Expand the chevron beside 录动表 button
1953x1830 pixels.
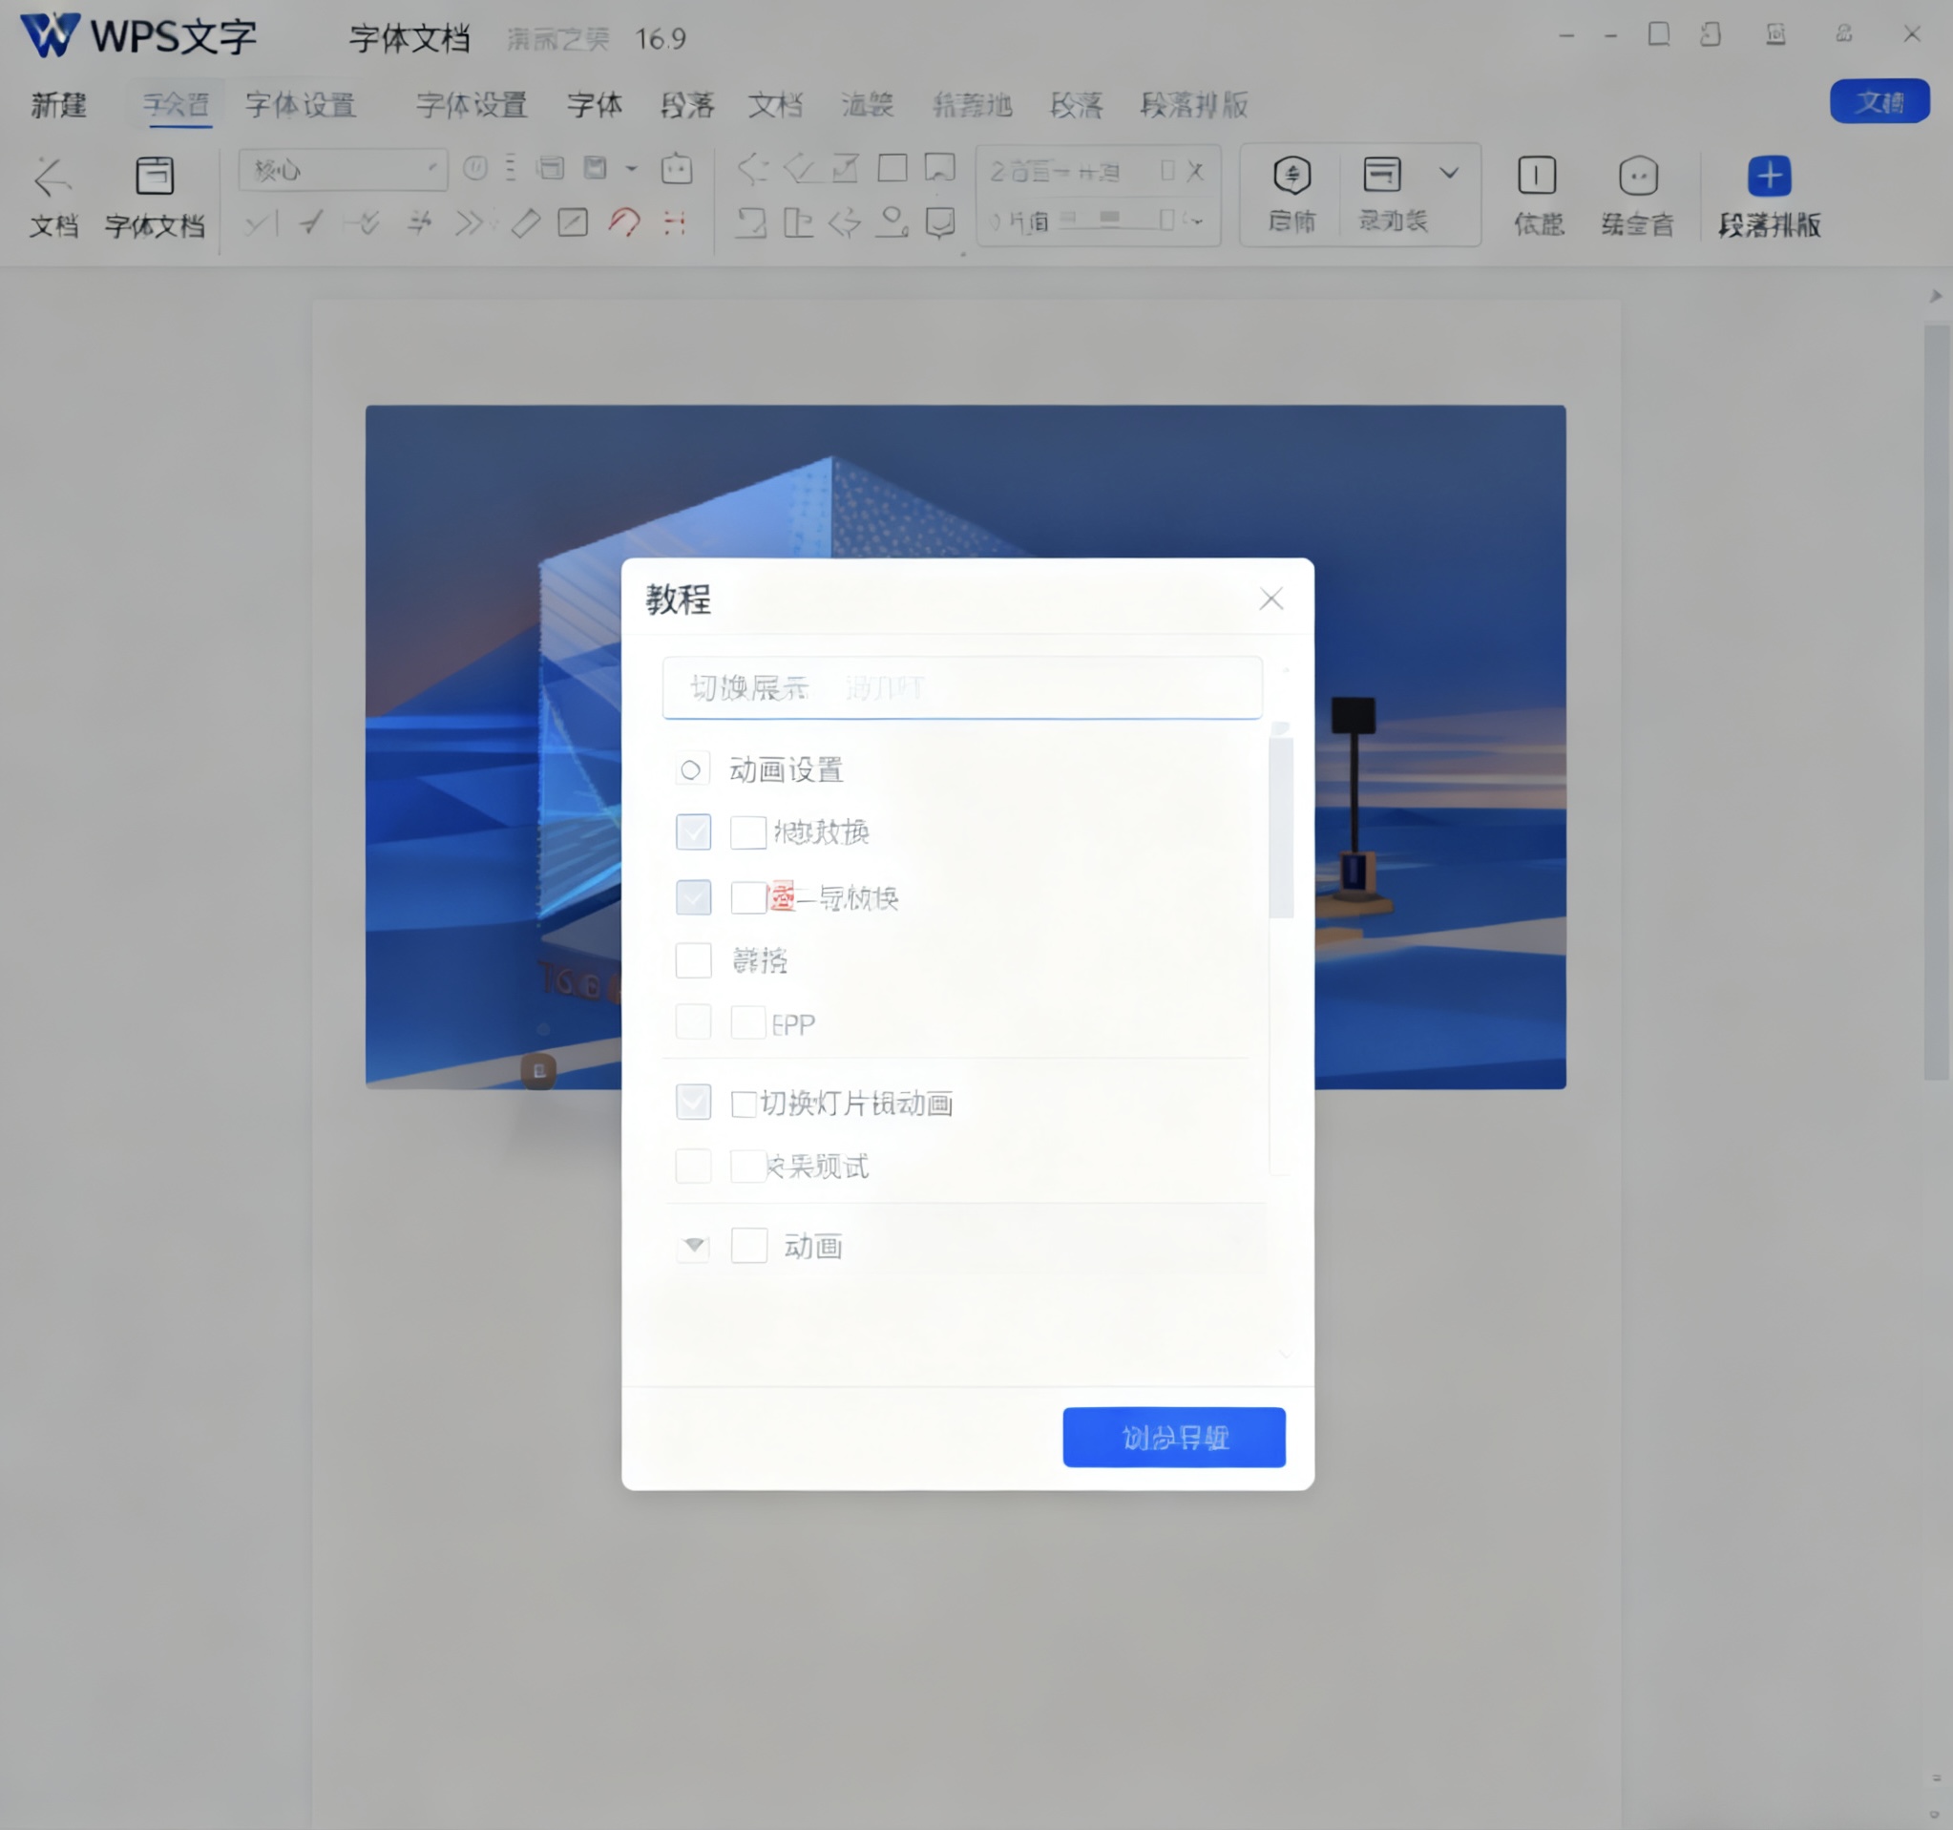click(x=1448, y=174)
